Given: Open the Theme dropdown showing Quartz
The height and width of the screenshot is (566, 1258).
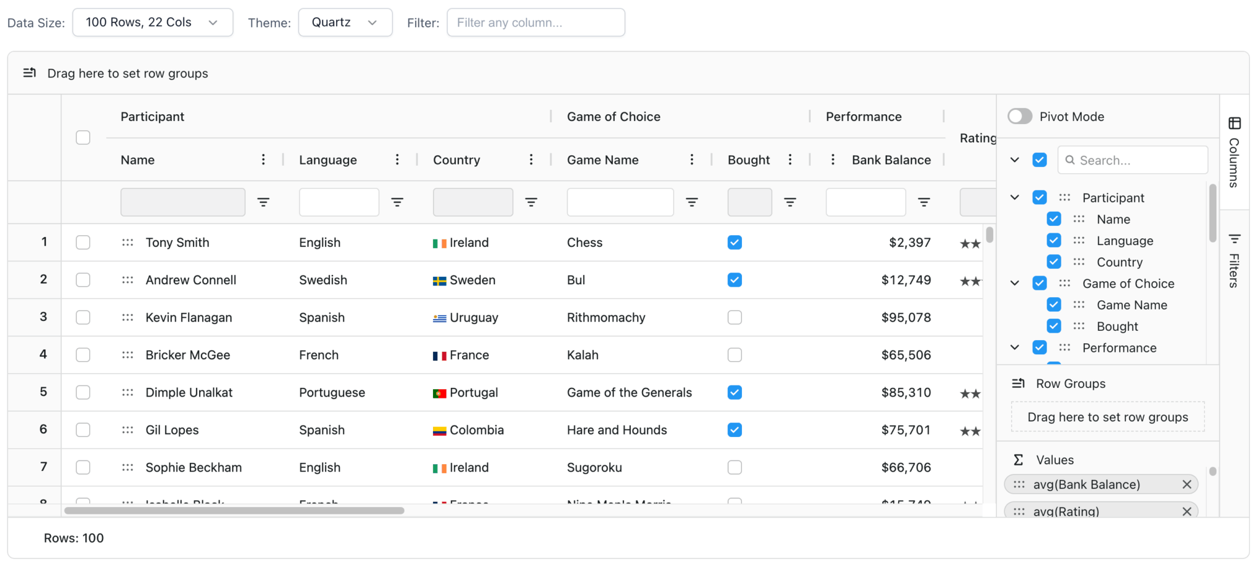Looking at the screenshot, I should click(345, 23).
